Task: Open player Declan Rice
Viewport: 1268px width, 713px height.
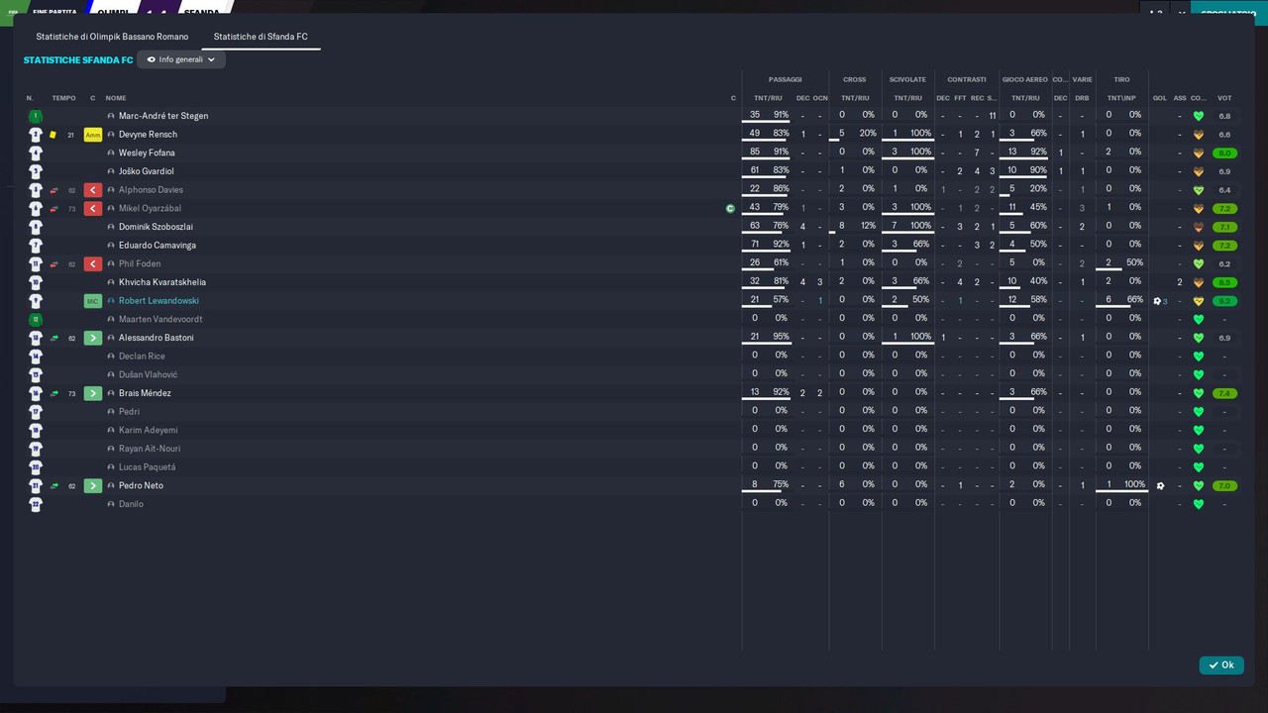Action: tap(142, 356)
